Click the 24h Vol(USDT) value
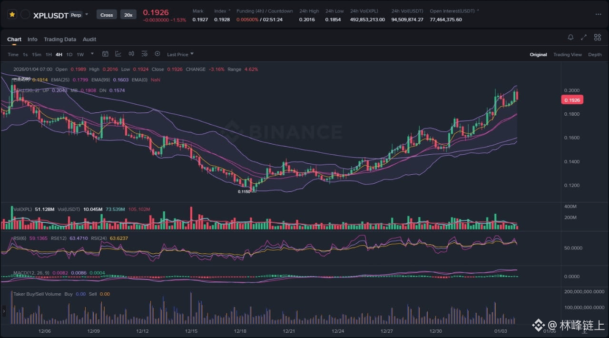This screenshot has width=609, height=338. 407,20
